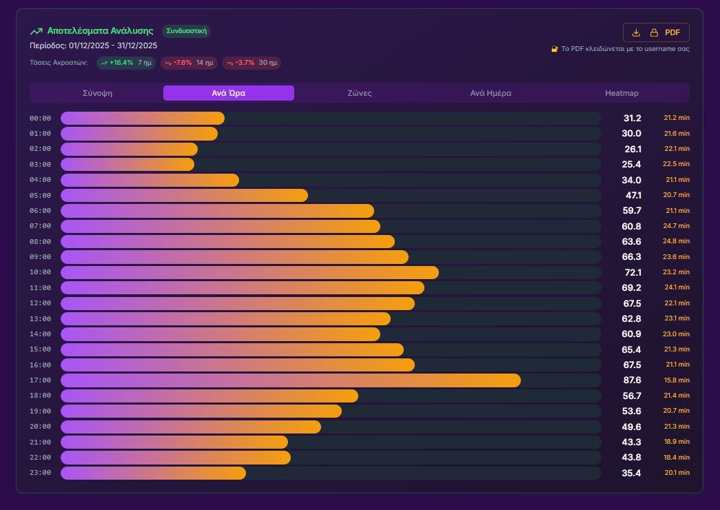Screen dimensions: 720x510
Task: Select the Ανά Ώρα tab
Action: point(229,93)
